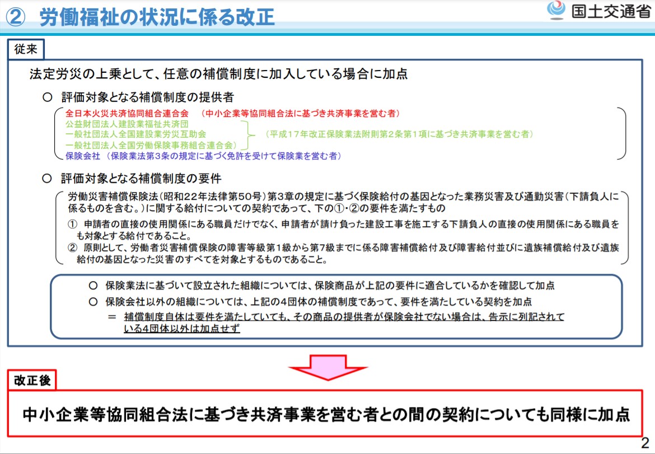The image size is (655, 454).
Task: Click paragraph starting 労働災害補償保険法(昭和22年法律第50号)
Action: tap(343, 202)
